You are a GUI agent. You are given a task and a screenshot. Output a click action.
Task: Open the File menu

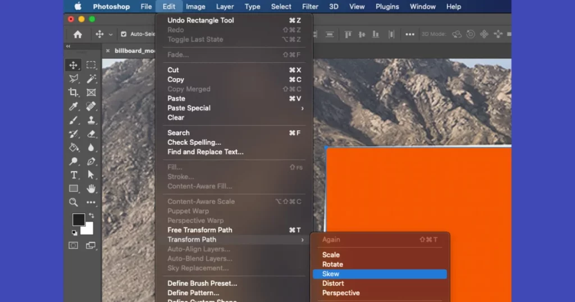146,7
